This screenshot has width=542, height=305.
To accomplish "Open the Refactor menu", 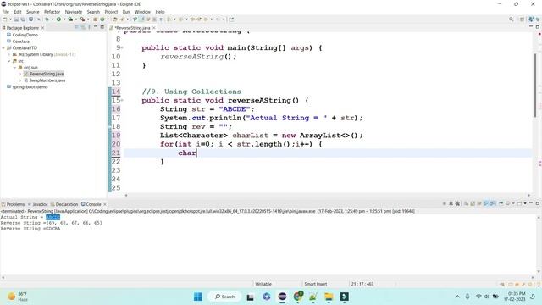I will (x=52, y=12).
